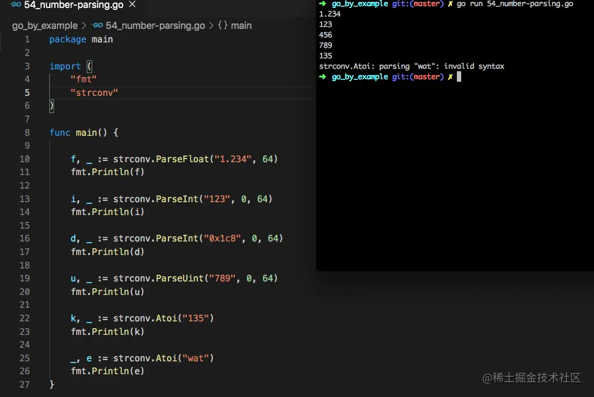The image size is (594, 397).
Task: Click fmt.Println(d) statement
Action: [108, 252]
